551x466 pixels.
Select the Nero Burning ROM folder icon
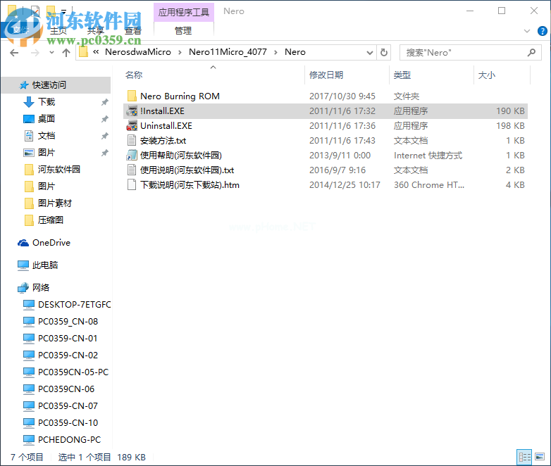132,96
